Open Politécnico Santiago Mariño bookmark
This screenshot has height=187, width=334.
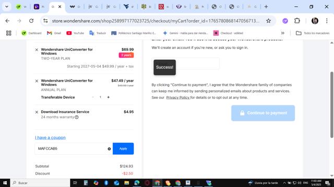134,33
